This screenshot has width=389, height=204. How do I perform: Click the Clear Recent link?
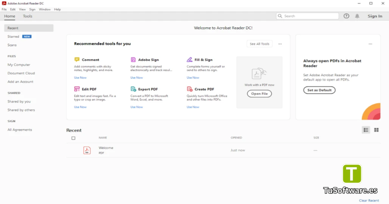(x=369, y=200)
